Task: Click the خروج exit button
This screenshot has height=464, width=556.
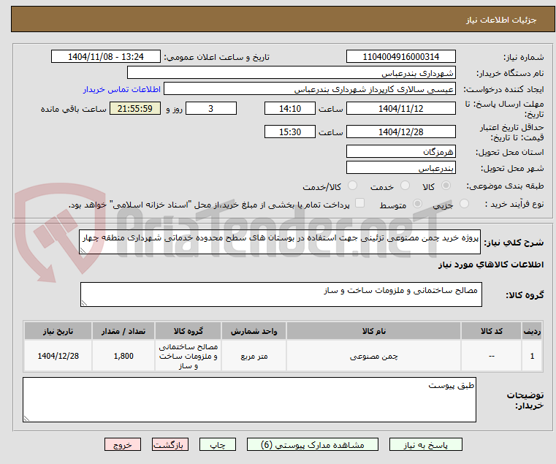Action: (x=123, y=444)
